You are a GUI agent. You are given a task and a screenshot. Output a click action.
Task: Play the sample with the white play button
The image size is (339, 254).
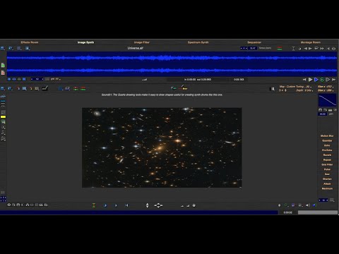click(311, 80)
